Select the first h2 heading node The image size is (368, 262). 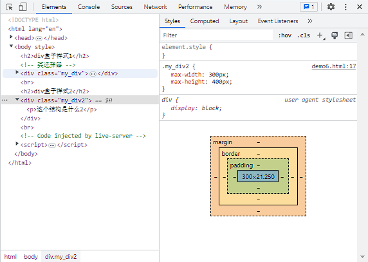(55, 56)
